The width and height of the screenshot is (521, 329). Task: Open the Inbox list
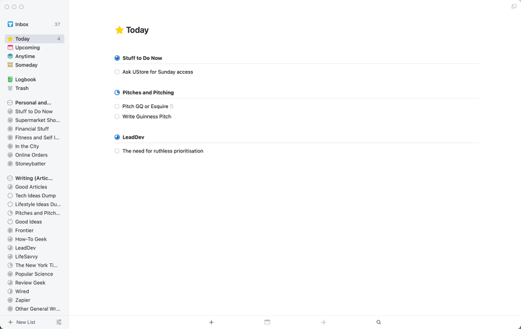(x=35, y=24)
